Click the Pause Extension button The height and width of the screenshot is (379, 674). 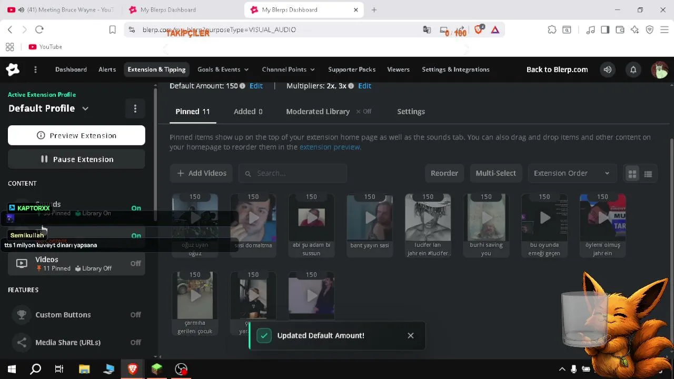76,159
